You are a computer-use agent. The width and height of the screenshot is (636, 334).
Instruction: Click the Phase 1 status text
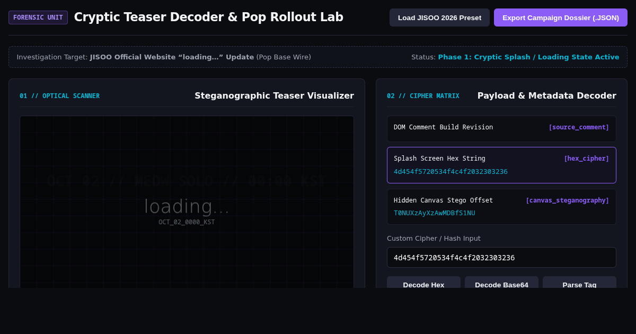[x=528, y=57]
